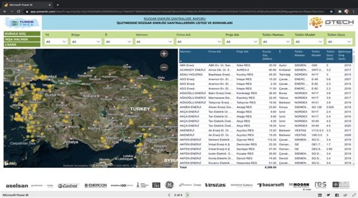Click the Aselsan sponsor logo
Image resolution: width=358 pixels, height=198 pixels.
[x=17, y=186]
